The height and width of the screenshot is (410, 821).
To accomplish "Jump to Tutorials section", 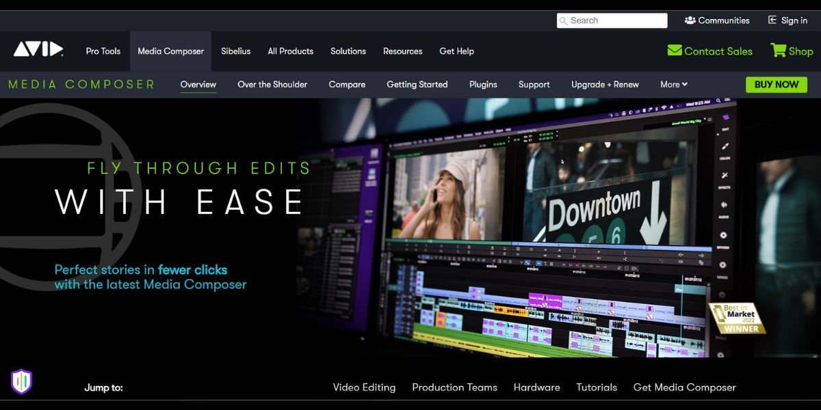I will [x=597, y=387].
